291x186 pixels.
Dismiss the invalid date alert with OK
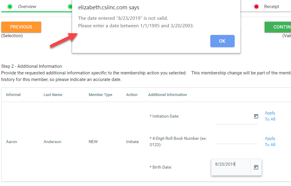click(x=222, y=41)
